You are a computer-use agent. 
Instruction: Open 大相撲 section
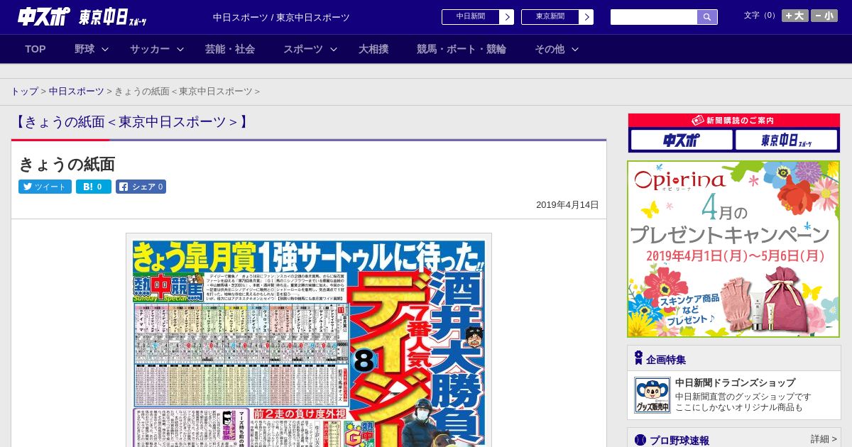(x=373, y=49)
